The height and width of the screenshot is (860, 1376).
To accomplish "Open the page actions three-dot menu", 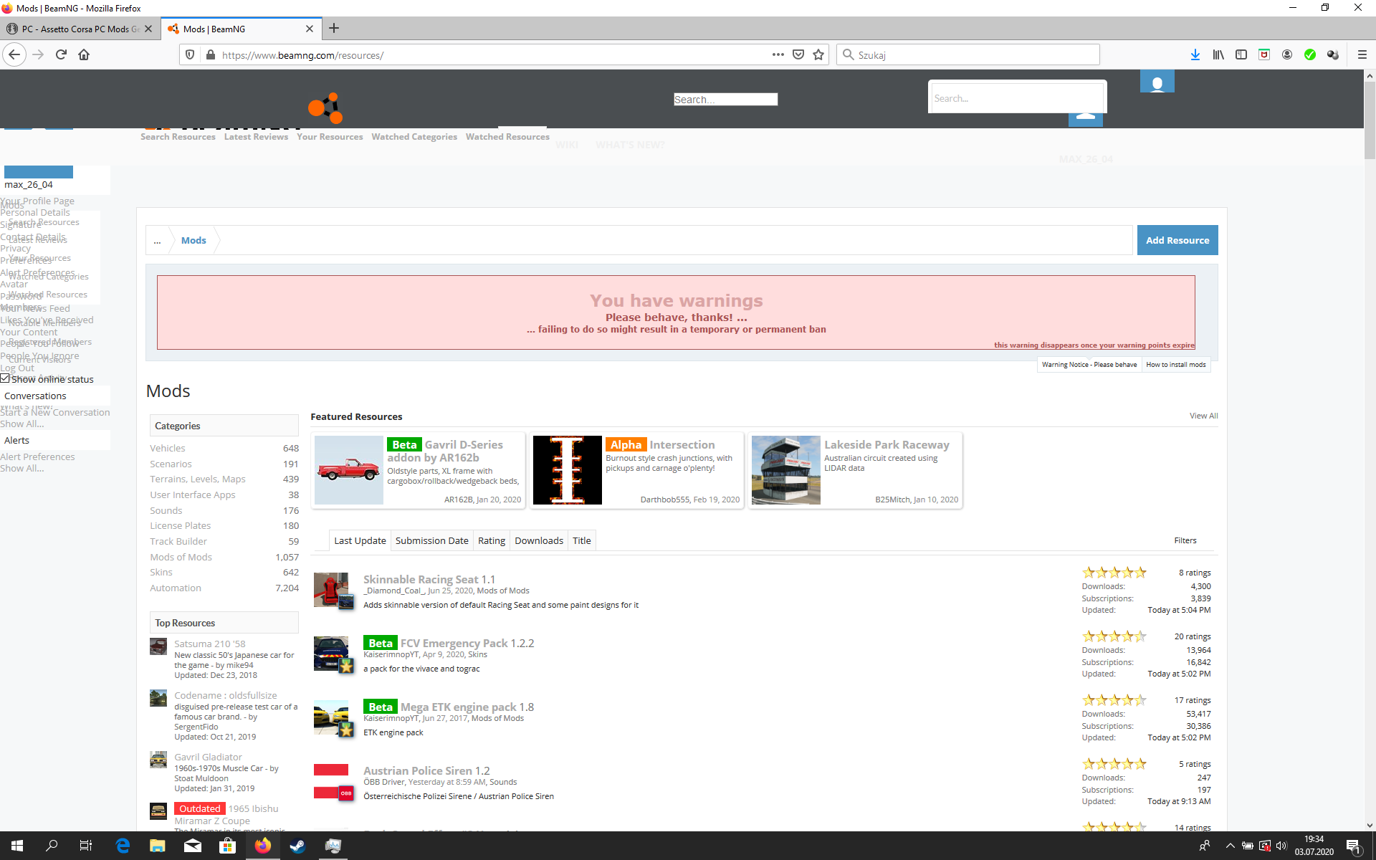I will [x=778, y=54].
